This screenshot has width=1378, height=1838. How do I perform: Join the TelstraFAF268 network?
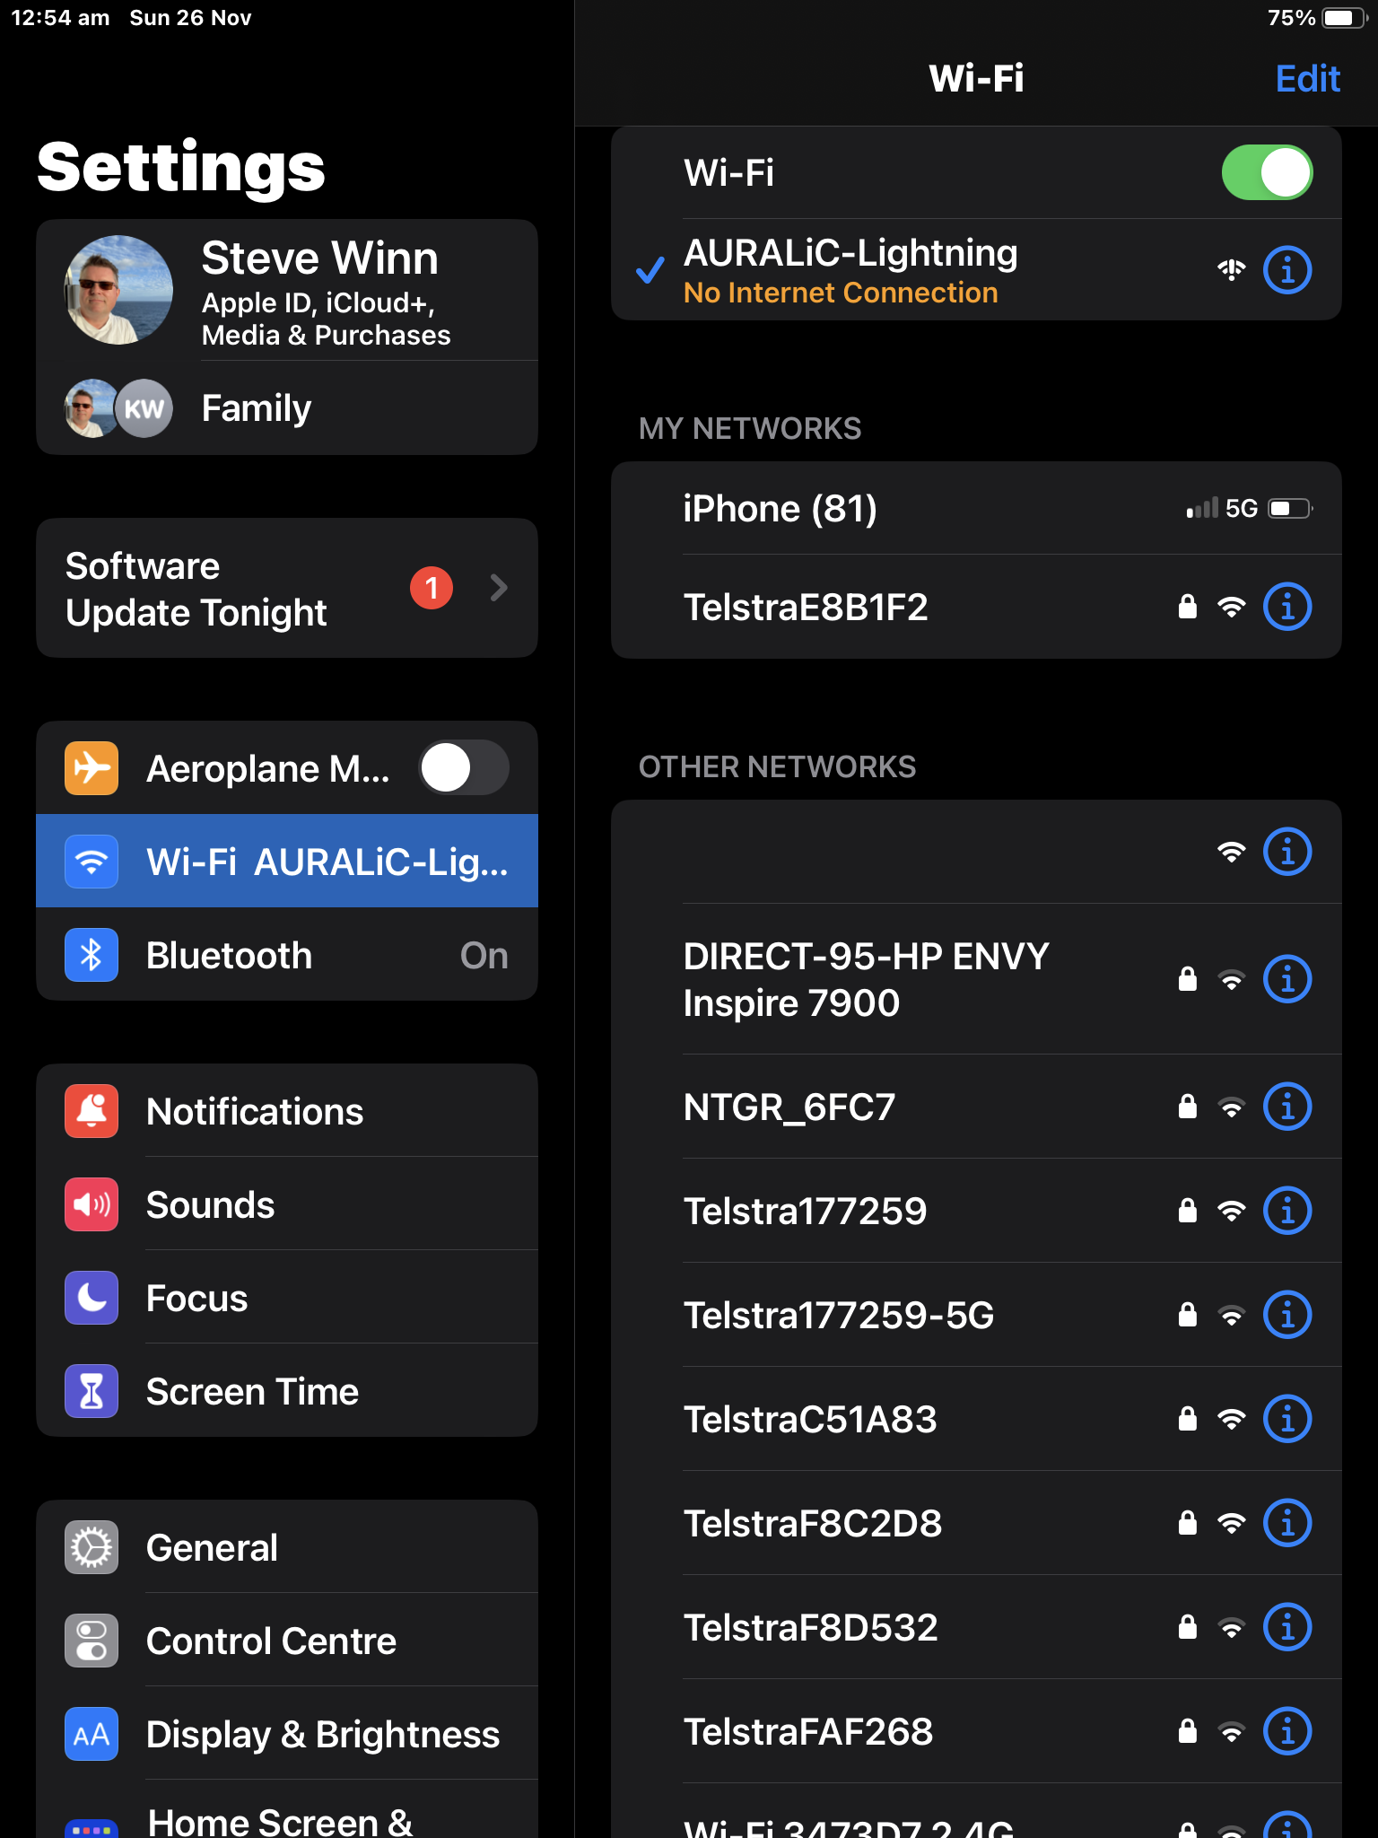pos(976,1731)
